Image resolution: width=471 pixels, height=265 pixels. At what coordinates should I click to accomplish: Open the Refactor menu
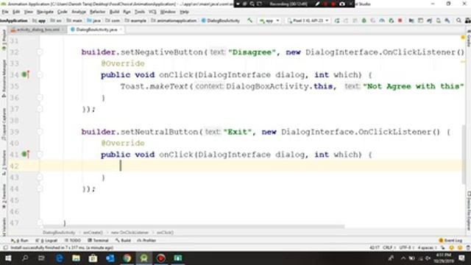(98, 12)
